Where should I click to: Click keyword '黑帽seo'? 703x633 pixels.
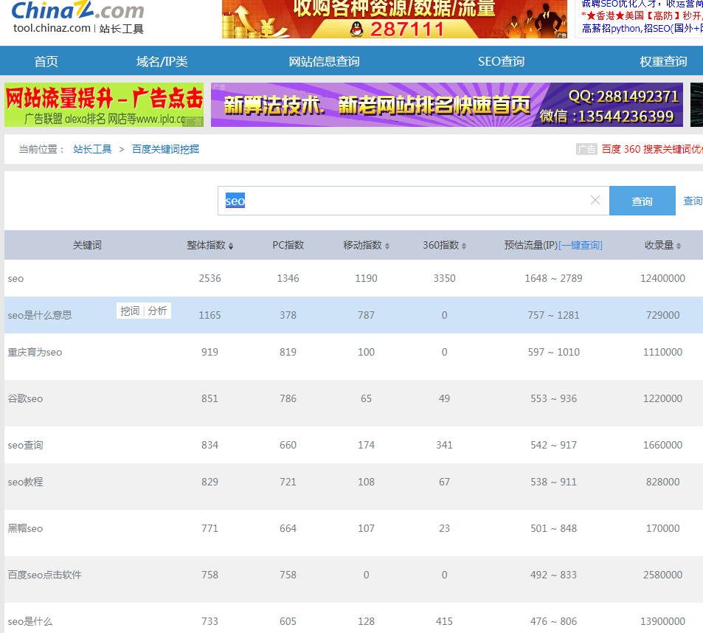25,528
